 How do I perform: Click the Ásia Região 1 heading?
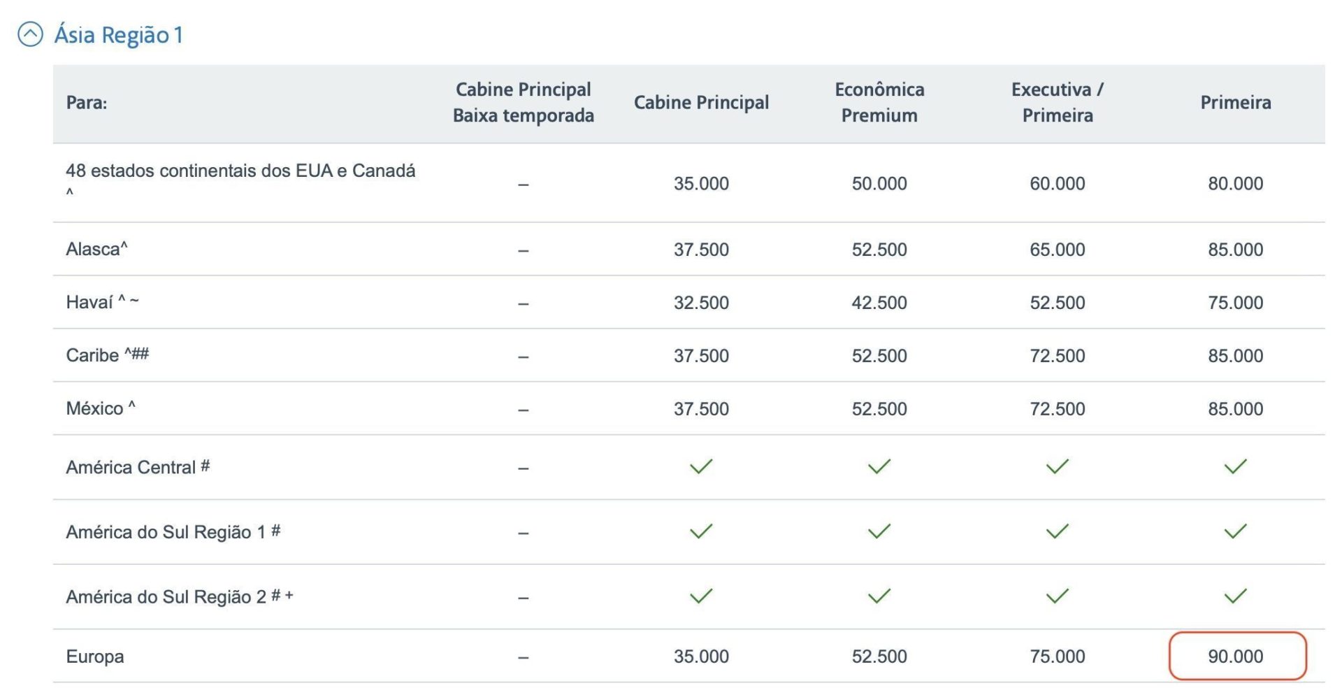click(119, 35)
